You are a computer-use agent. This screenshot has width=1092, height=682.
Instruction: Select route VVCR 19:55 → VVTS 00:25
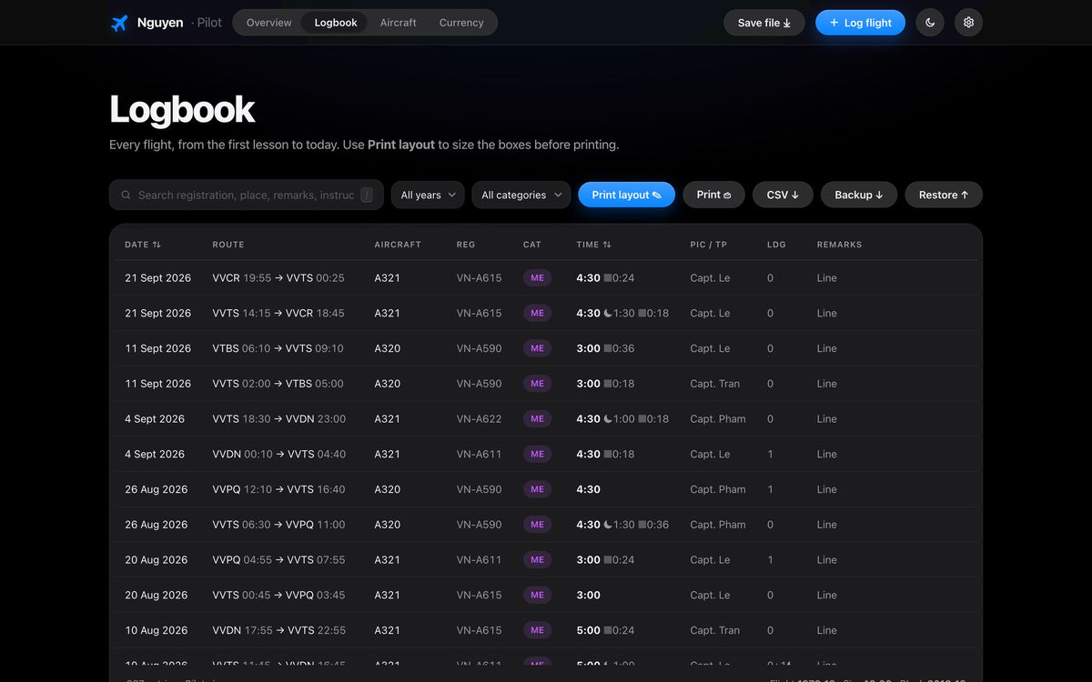coord(278,278)
